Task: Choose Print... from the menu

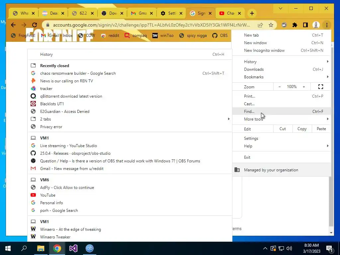Action: pos(282,96)
